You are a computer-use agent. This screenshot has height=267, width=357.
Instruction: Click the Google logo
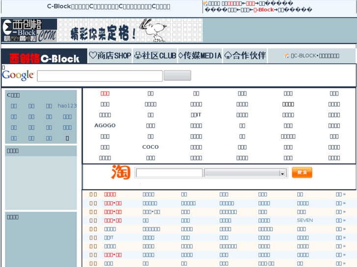18,75
